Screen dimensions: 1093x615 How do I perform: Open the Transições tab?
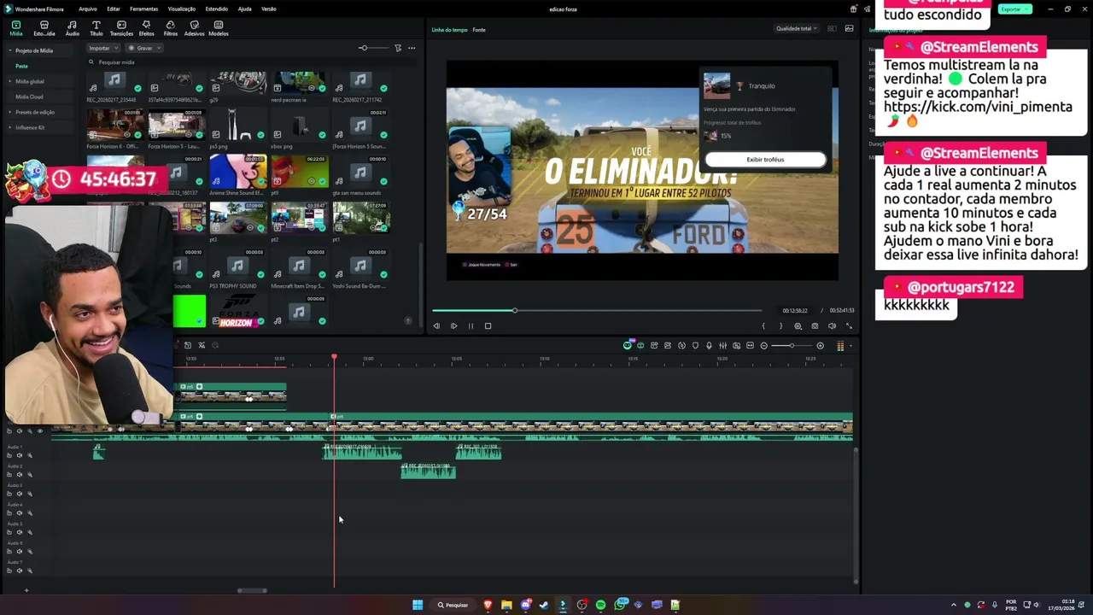pos(121,28)
